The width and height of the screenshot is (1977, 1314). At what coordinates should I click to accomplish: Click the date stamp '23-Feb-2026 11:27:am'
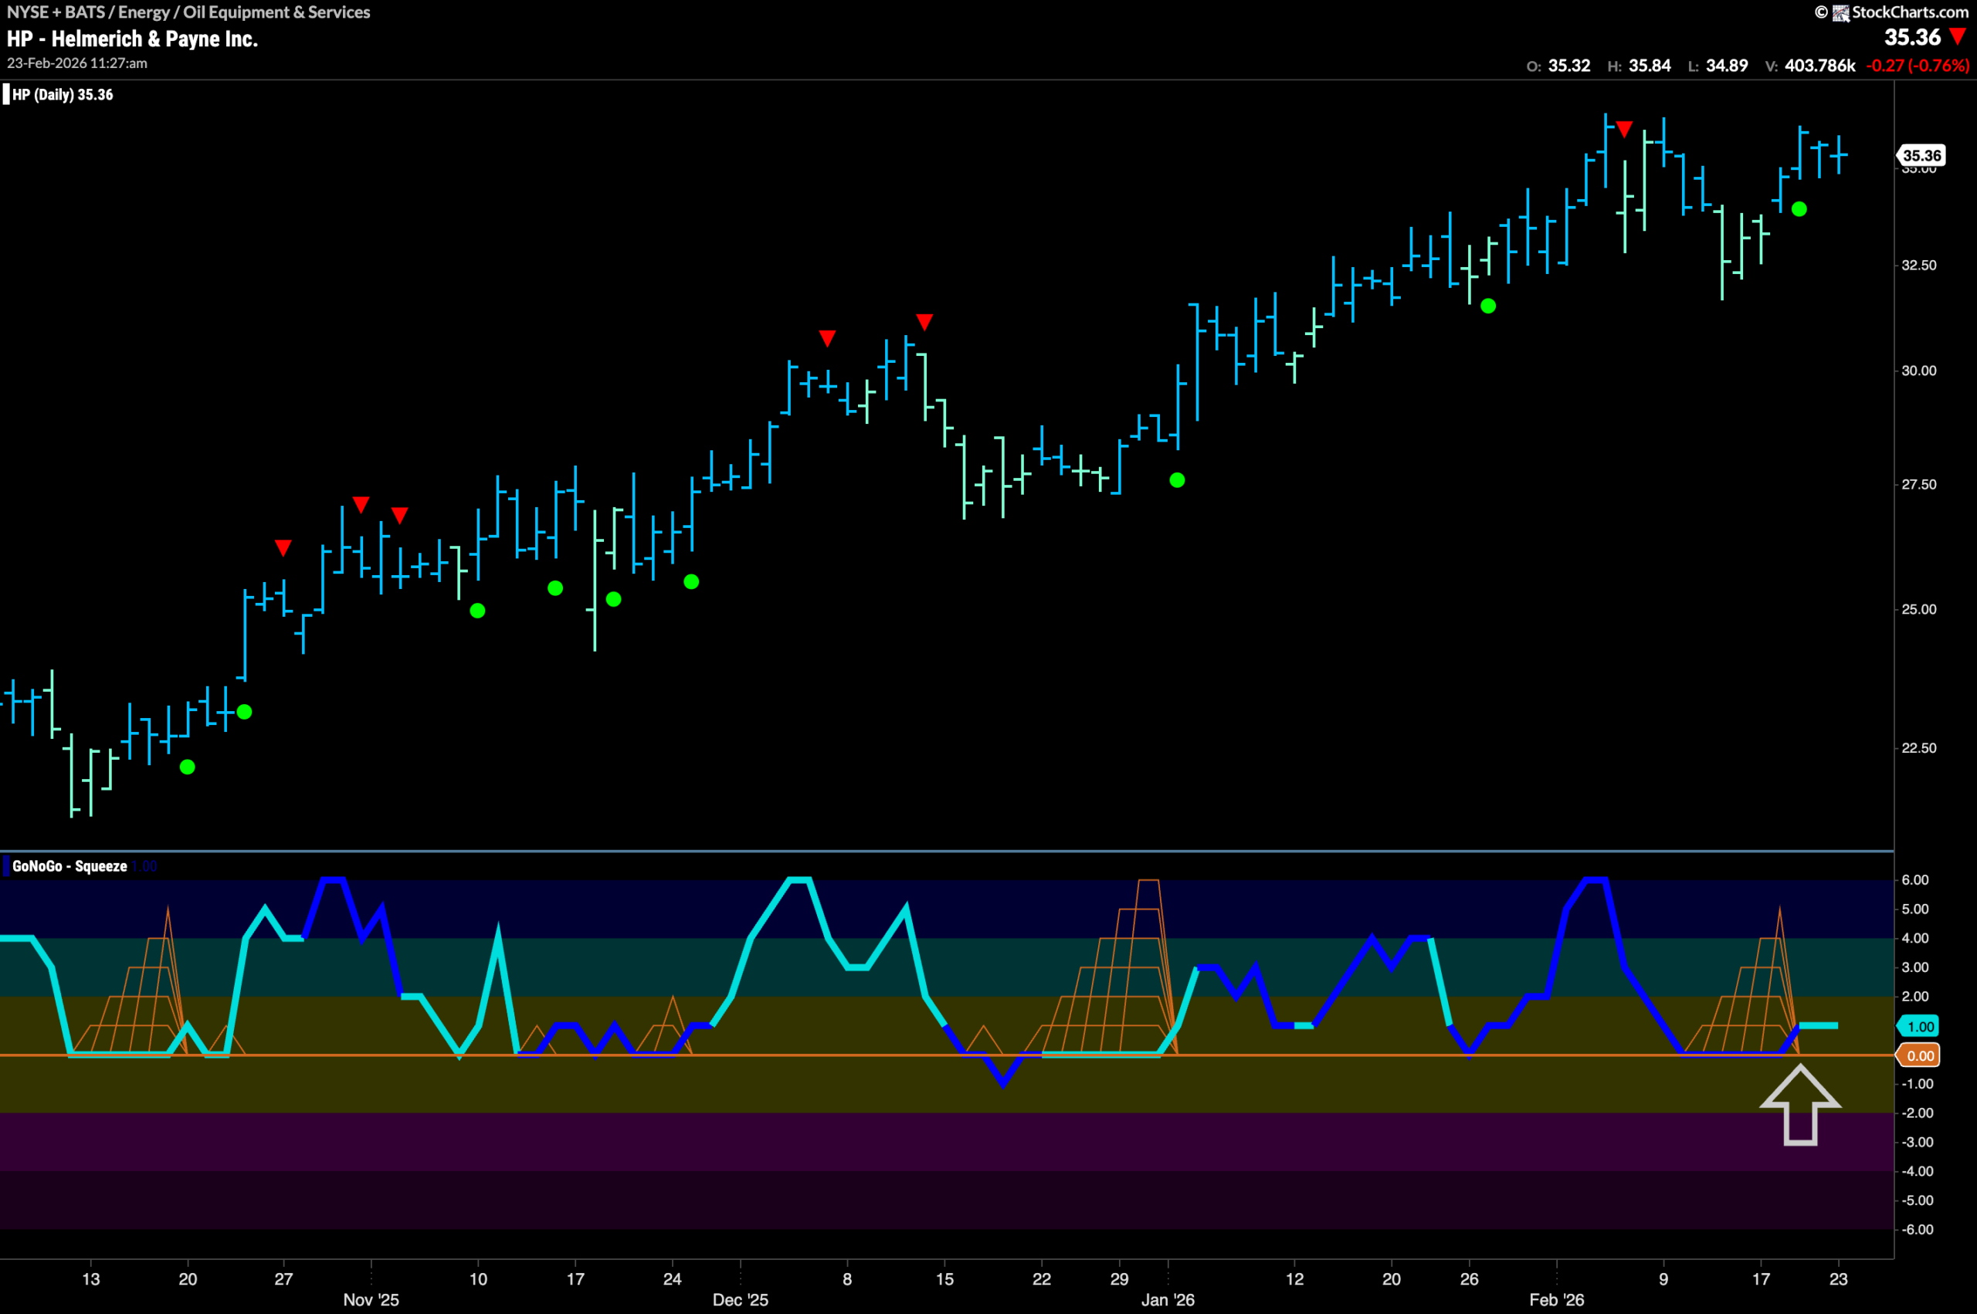tap(77, 63)
